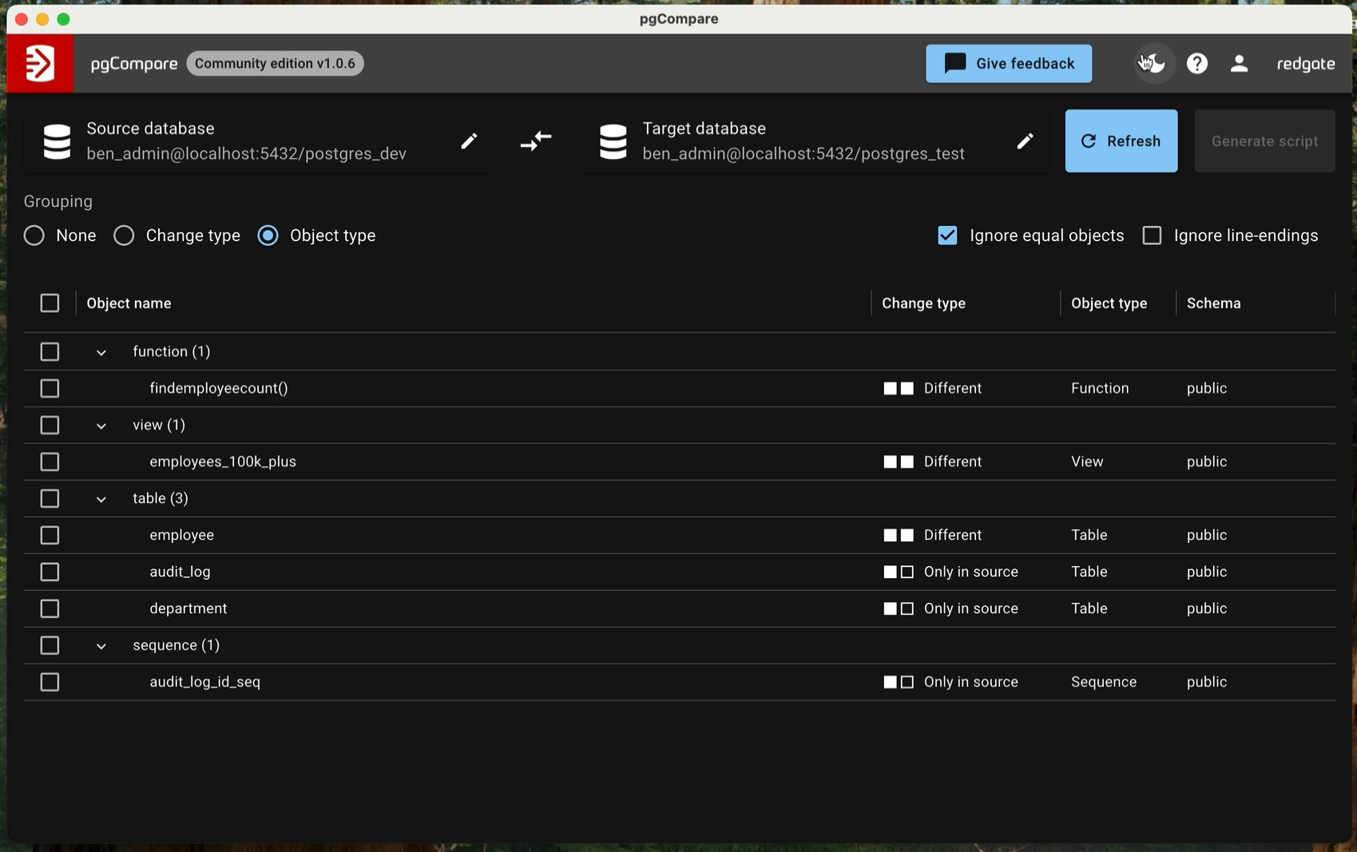This screenshot has width=1357, height=852.
Task: Collapse the table (3) group
Action: tap(101, 499)
